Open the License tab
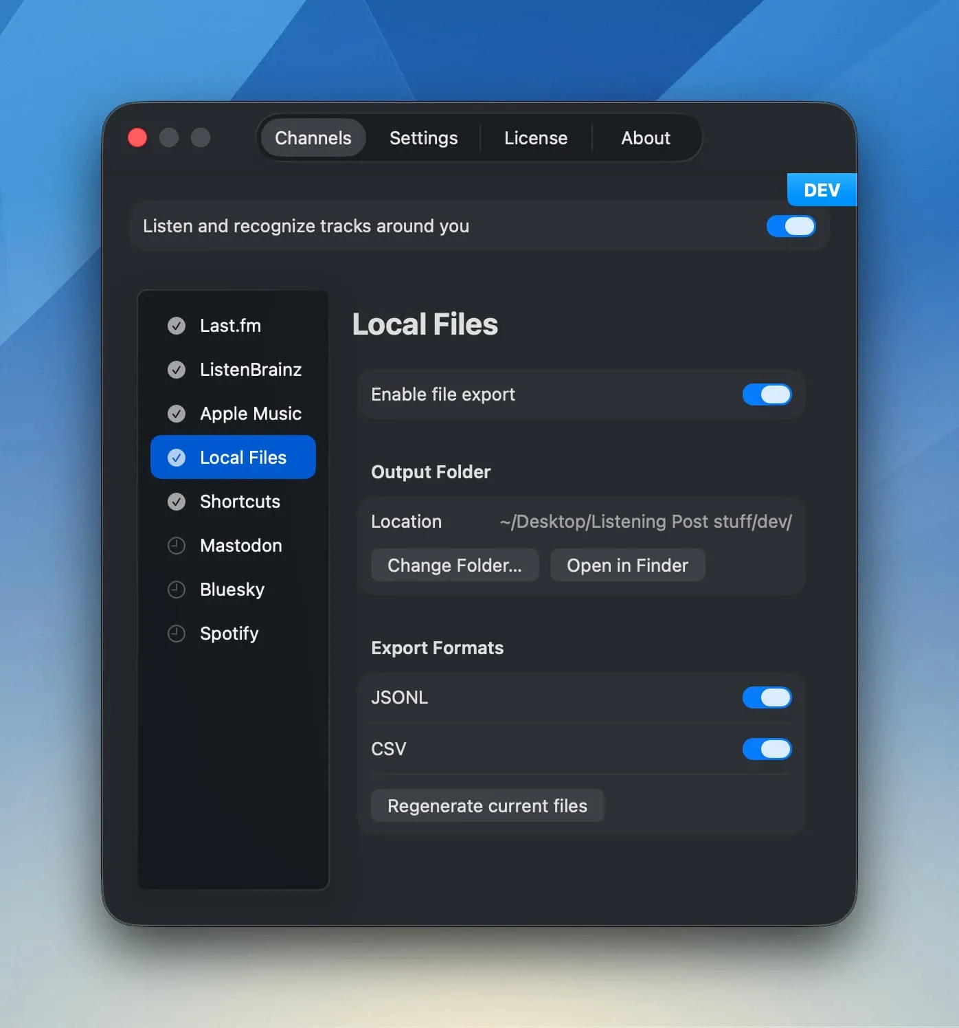Viewport: 959px width, 1028px height. (x=536, y=137)
